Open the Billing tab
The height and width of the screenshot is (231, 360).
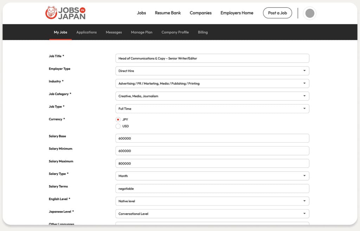point(203,32)
